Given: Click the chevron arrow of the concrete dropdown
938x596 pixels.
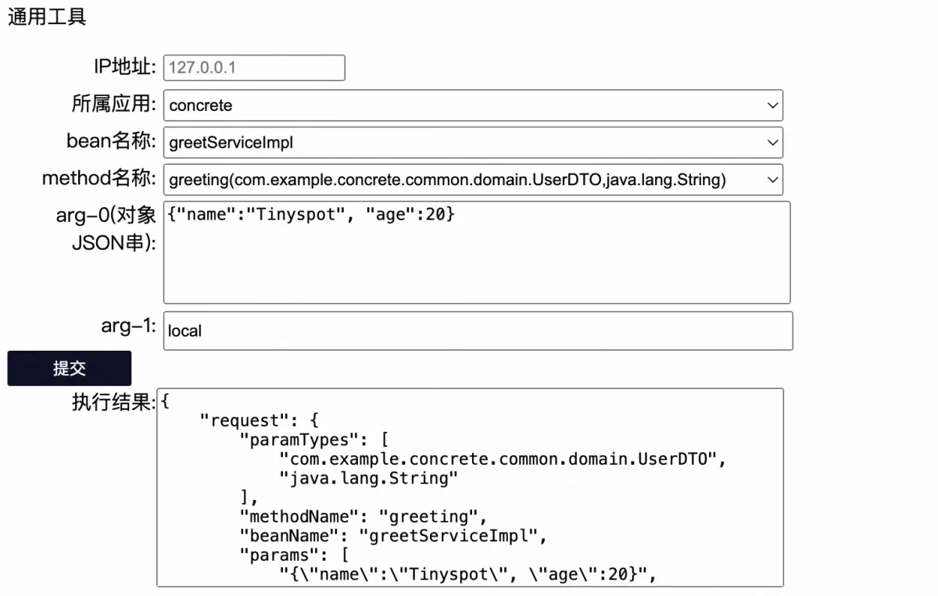Looking at the screenshot, I should click(772, 105).
